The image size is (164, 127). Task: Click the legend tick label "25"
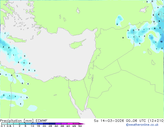[x=50, y=126]
